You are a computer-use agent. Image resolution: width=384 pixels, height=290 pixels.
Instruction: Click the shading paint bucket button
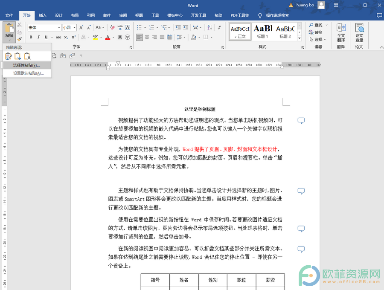pos(194,37)
